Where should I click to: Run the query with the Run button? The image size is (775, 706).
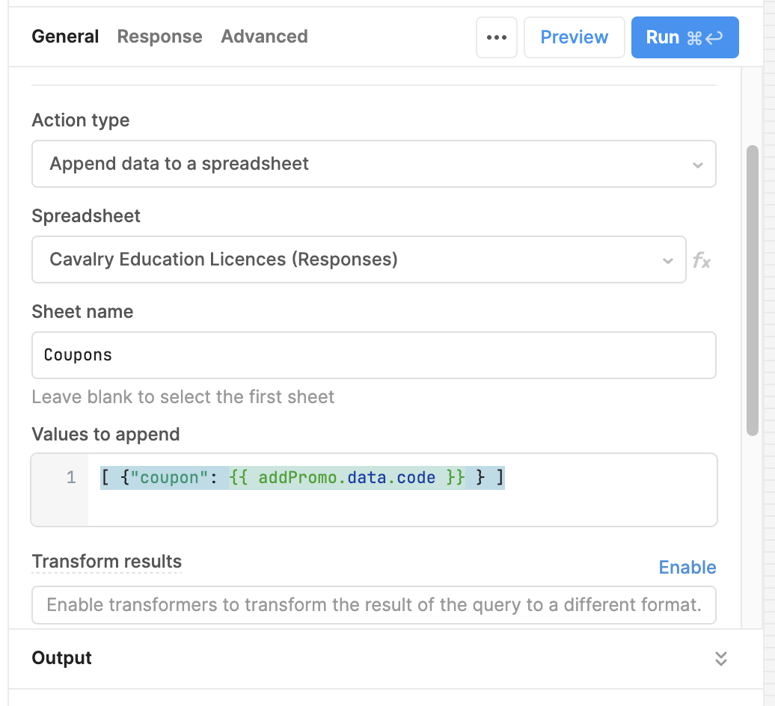(x=684, y=37)
